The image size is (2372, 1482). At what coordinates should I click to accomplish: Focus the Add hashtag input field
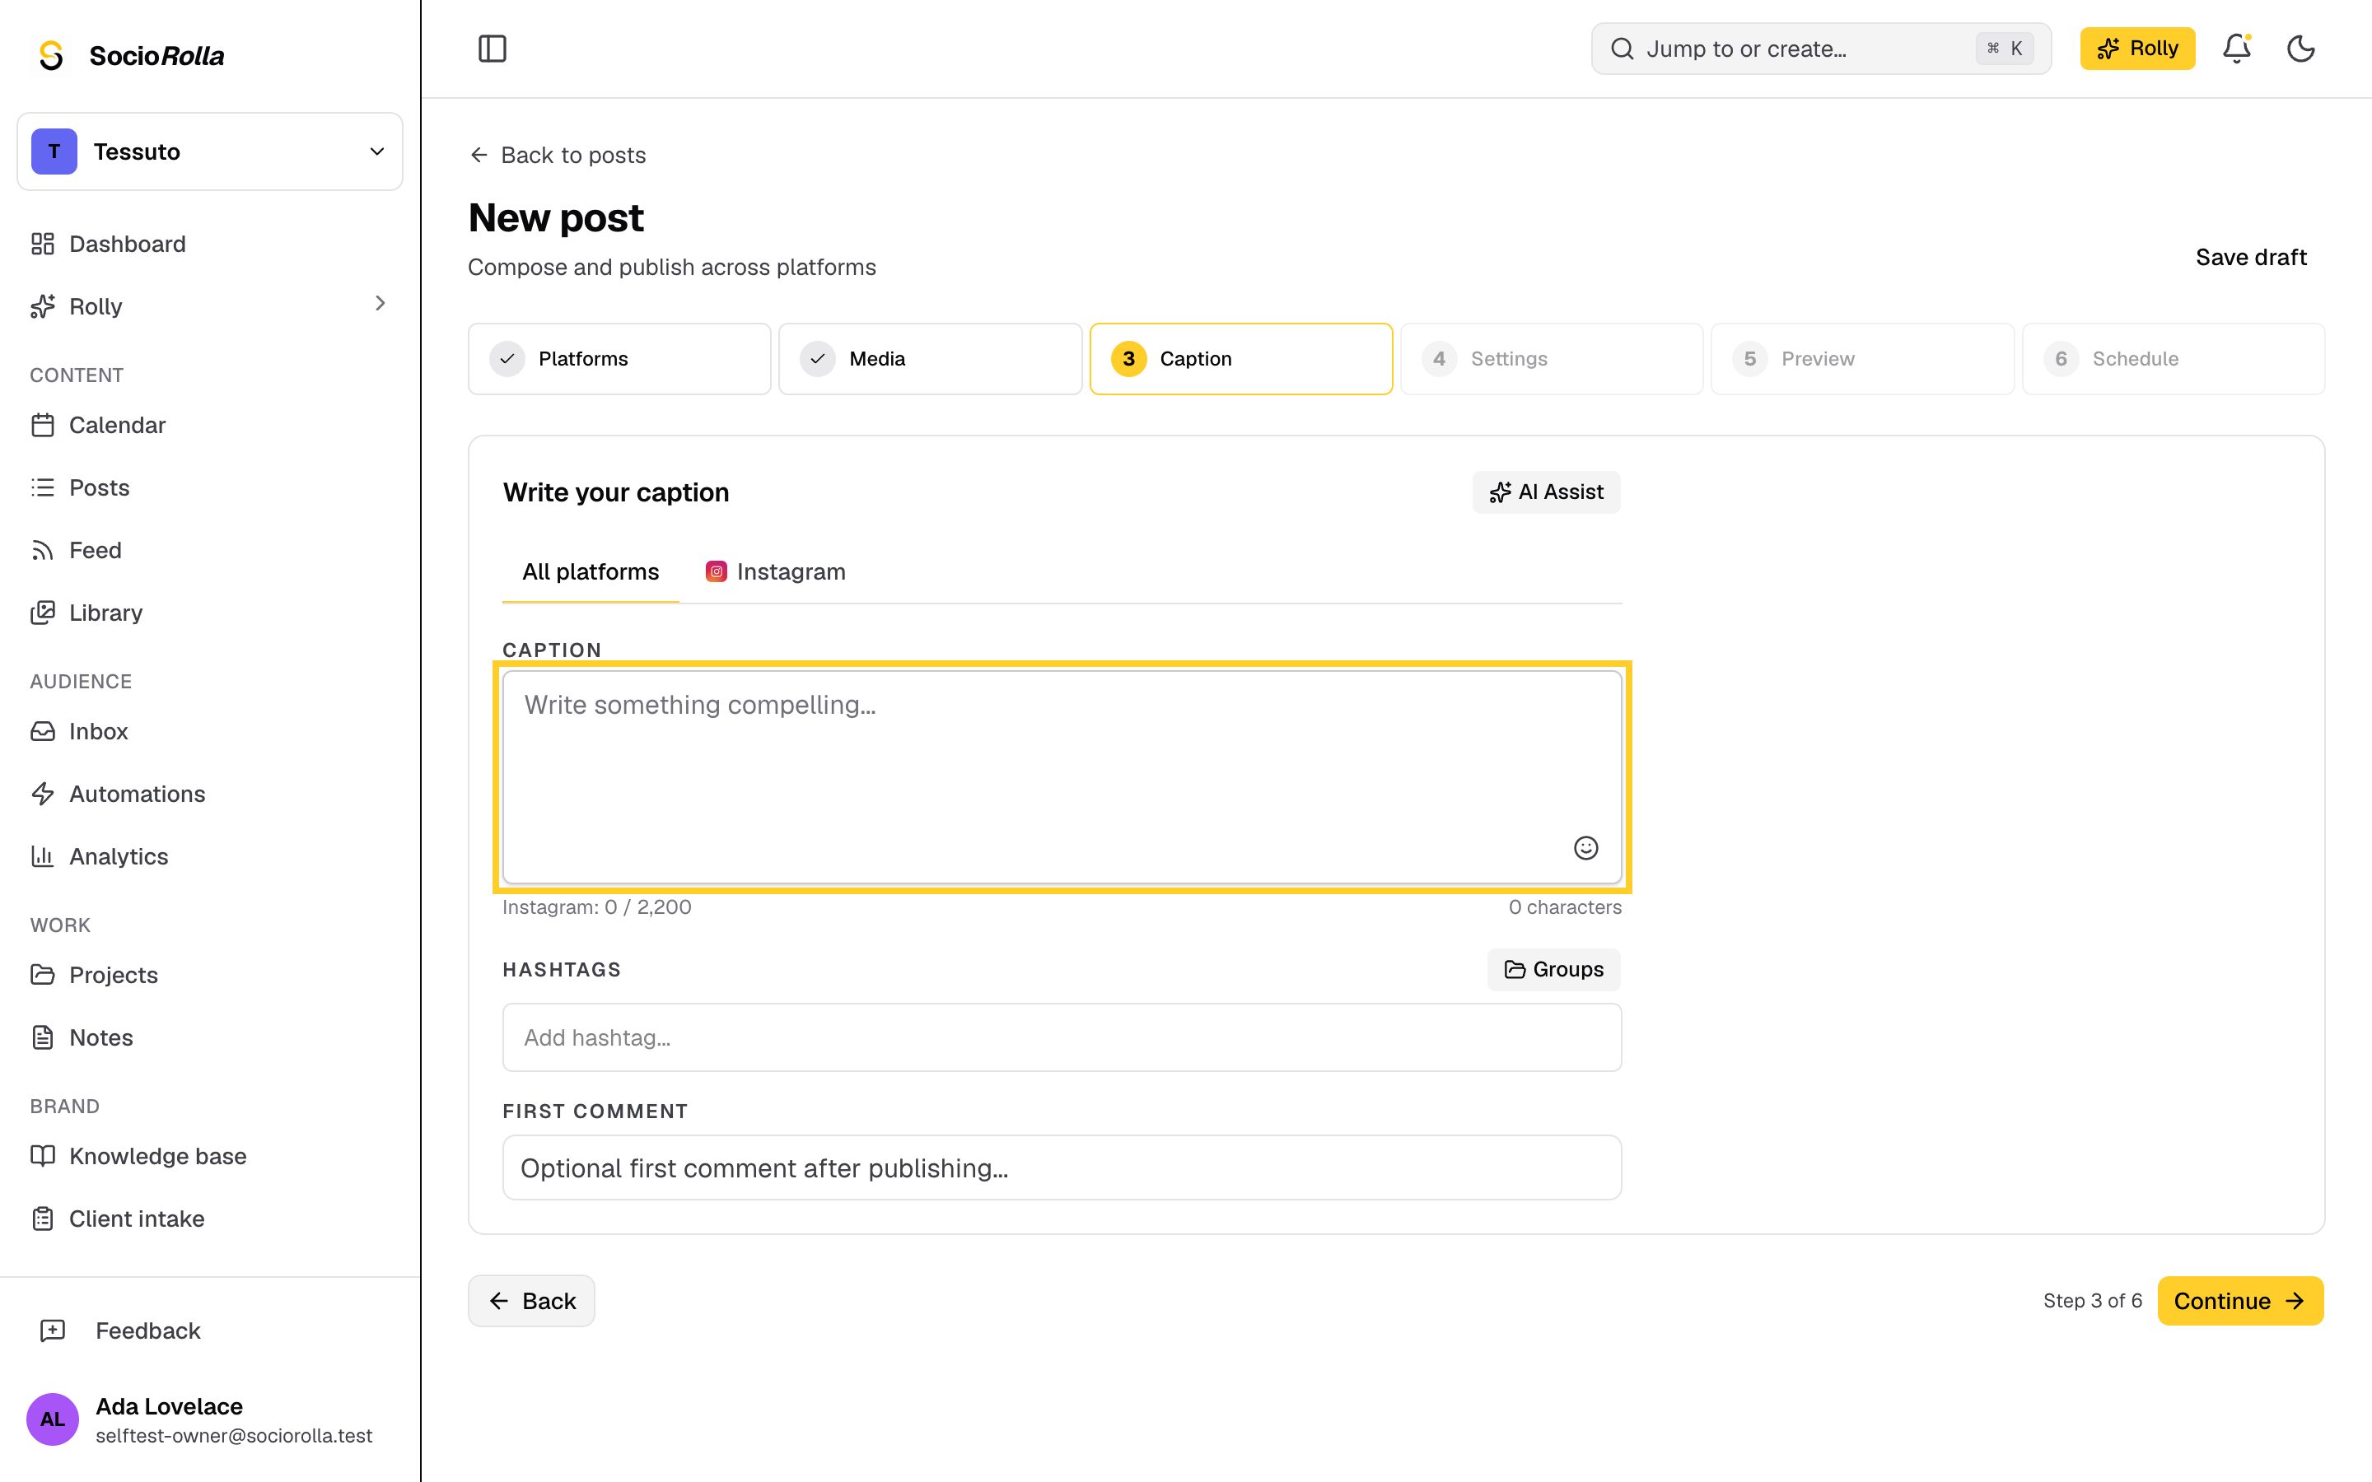(x=1062, y=1037)
